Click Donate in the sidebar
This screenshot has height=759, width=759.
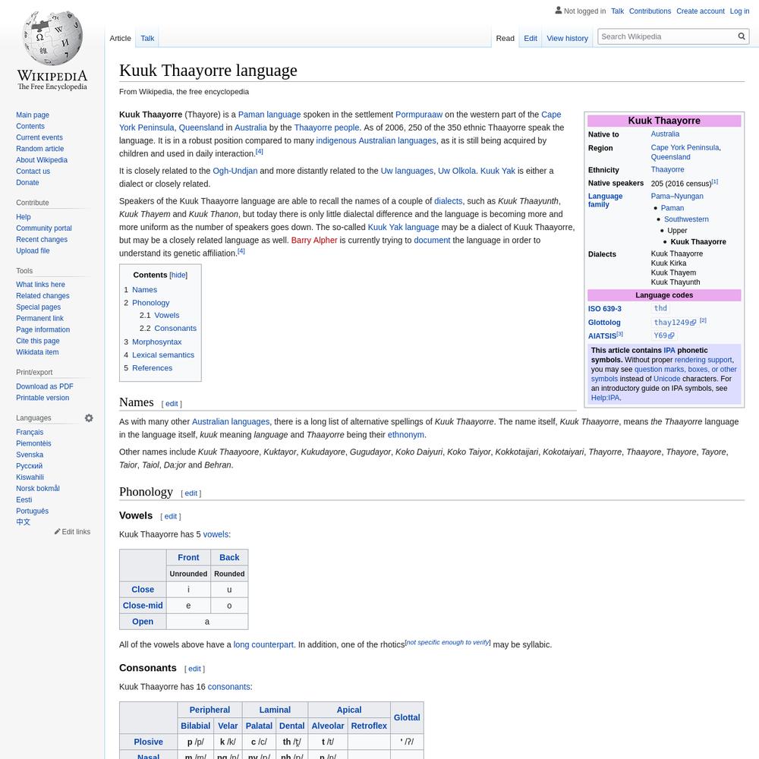27,182
